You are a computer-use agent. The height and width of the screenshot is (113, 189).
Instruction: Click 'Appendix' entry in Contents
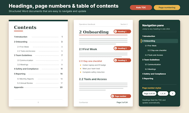click(x=38, y=87)
